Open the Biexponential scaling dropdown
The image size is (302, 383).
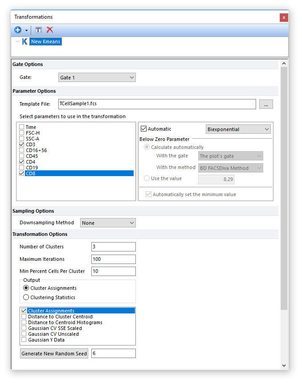click(238, 129)
